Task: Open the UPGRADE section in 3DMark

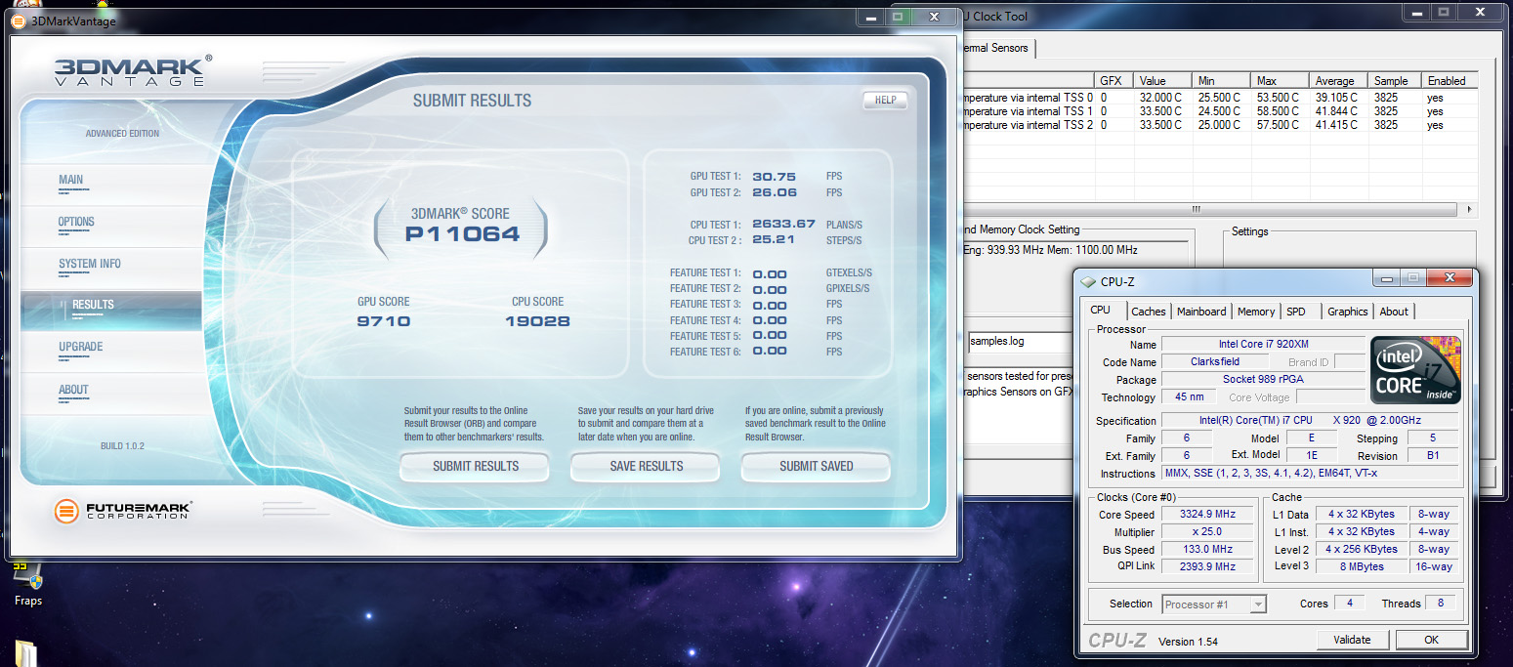Action: (80, 347)
